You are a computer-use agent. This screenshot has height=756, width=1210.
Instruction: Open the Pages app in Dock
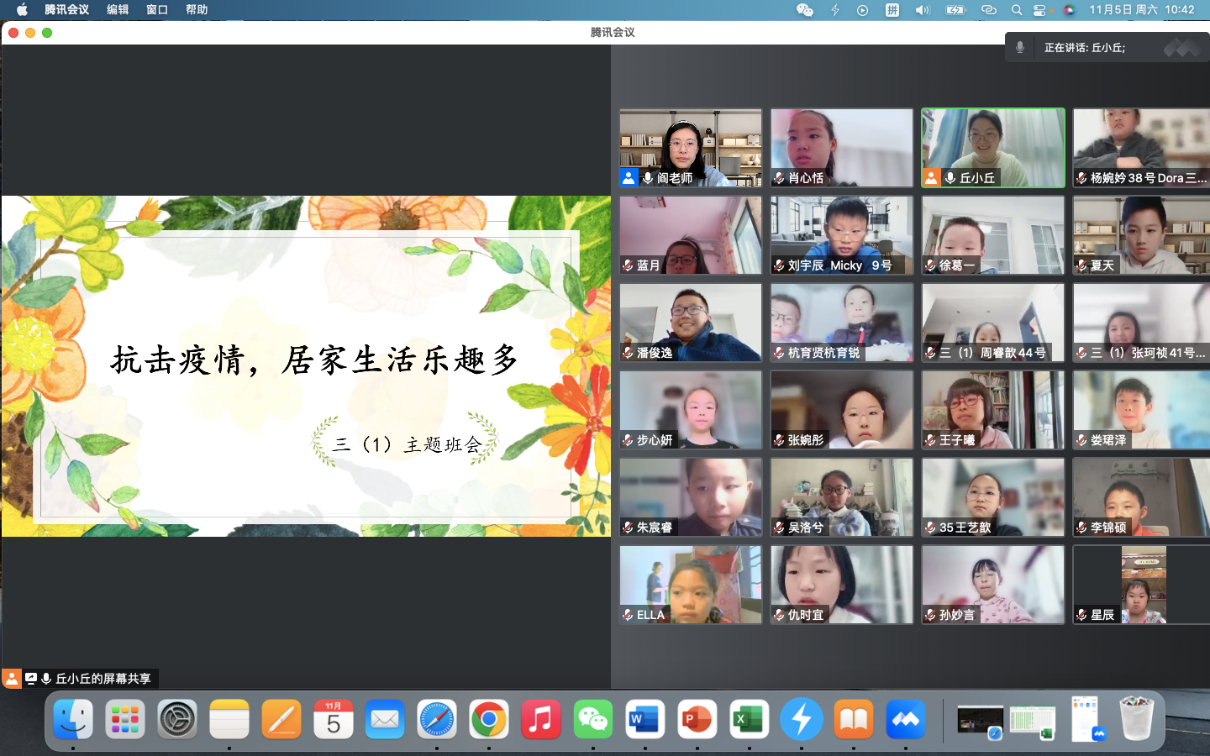tap(281, 720)
